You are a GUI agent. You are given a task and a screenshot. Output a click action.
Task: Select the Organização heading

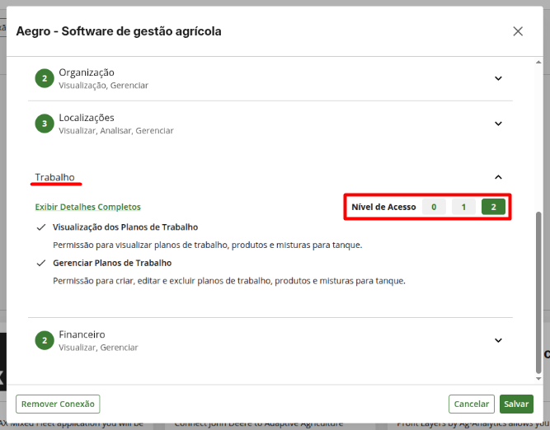point(87,72)
